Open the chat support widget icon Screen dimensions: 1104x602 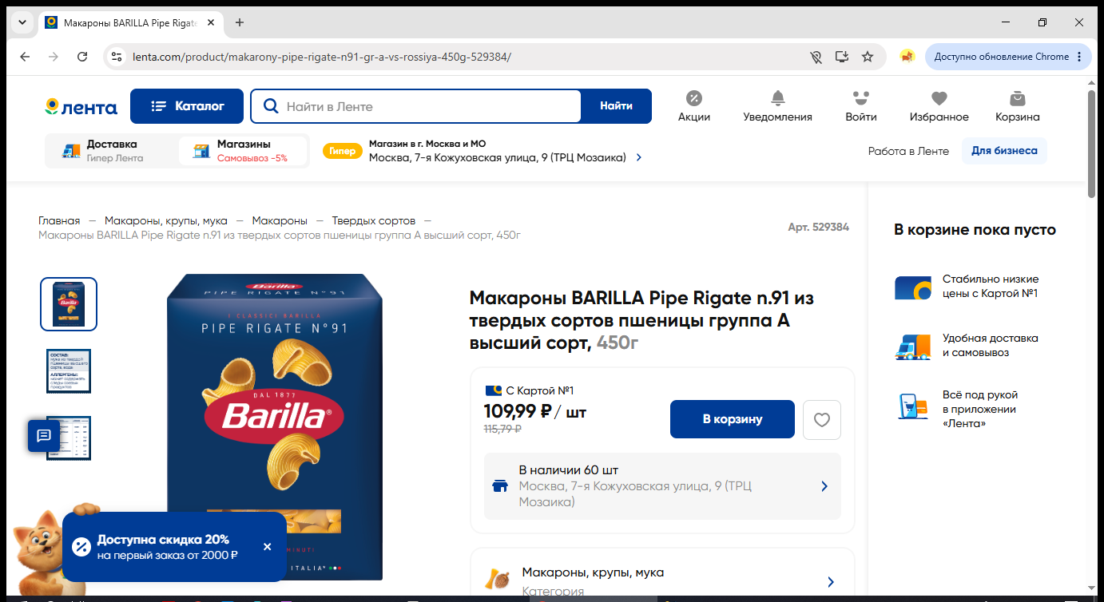(44, 435)
